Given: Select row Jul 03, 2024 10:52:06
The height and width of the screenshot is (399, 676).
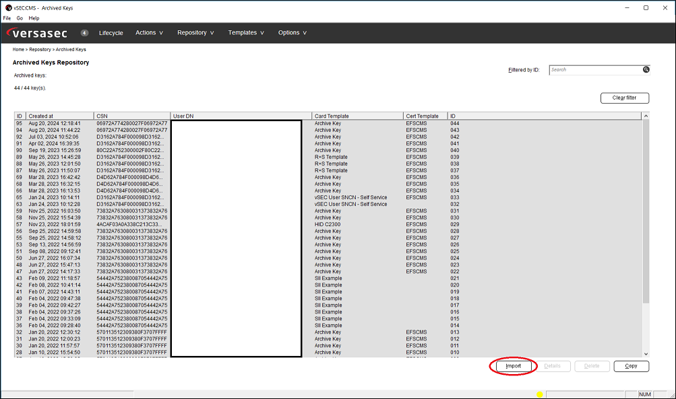Looking at the screenshot, I should pos(328,137).
